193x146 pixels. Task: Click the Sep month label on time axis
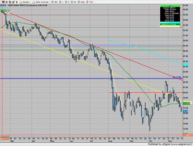click(x=131, y=141)
